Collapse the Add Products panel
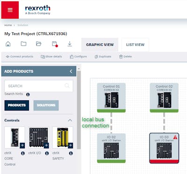The width and height of the screenshot is (187, 174). (71, 71)
